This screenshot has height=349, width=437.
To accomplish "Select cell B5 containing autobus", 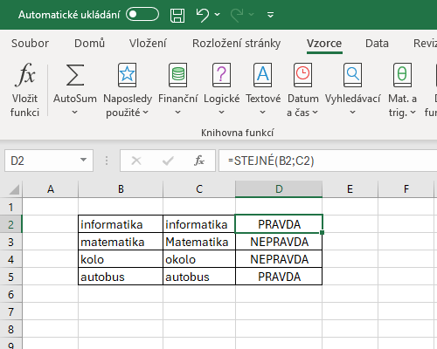I will pos(121,277).
